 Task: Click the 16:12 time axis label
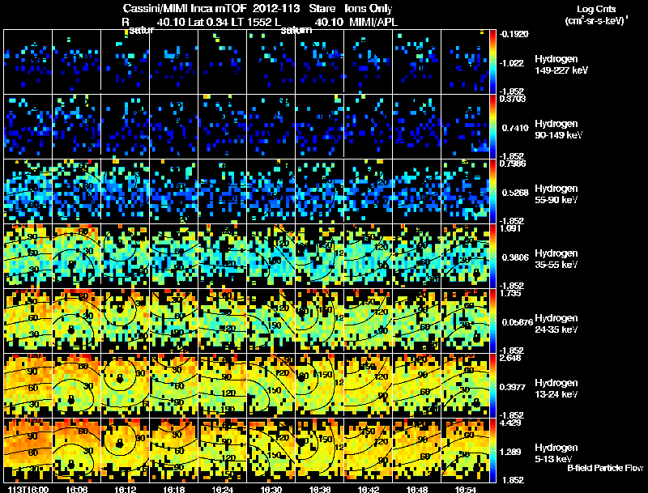click(x=126, y=489)
